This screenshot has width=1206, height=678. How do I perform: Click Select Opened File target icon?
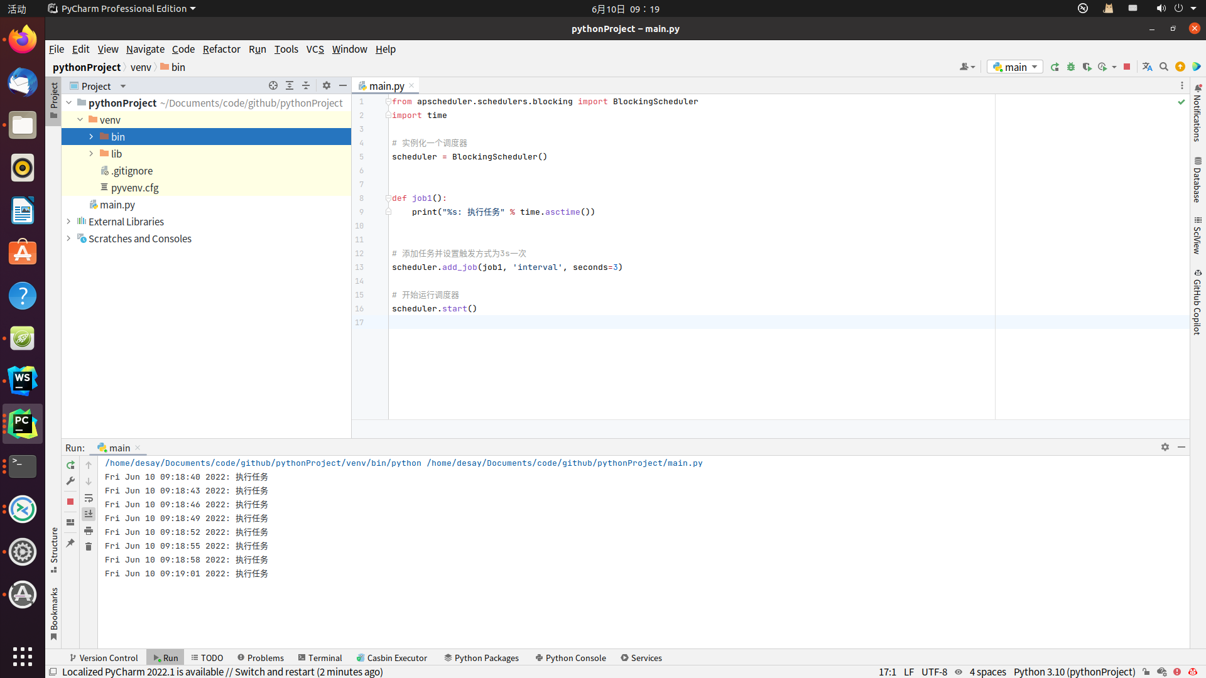coord(273,85)
